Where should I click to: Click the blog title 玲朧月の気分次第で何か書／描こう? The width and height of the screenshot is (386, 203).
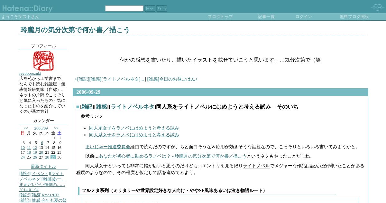click(75, 30)
